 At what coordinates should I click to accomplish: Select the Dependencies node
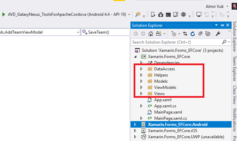click(167, 62)
